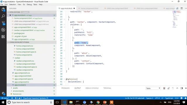Open the Selection menu
187x105 pixels.
click(x=13, y=4)
